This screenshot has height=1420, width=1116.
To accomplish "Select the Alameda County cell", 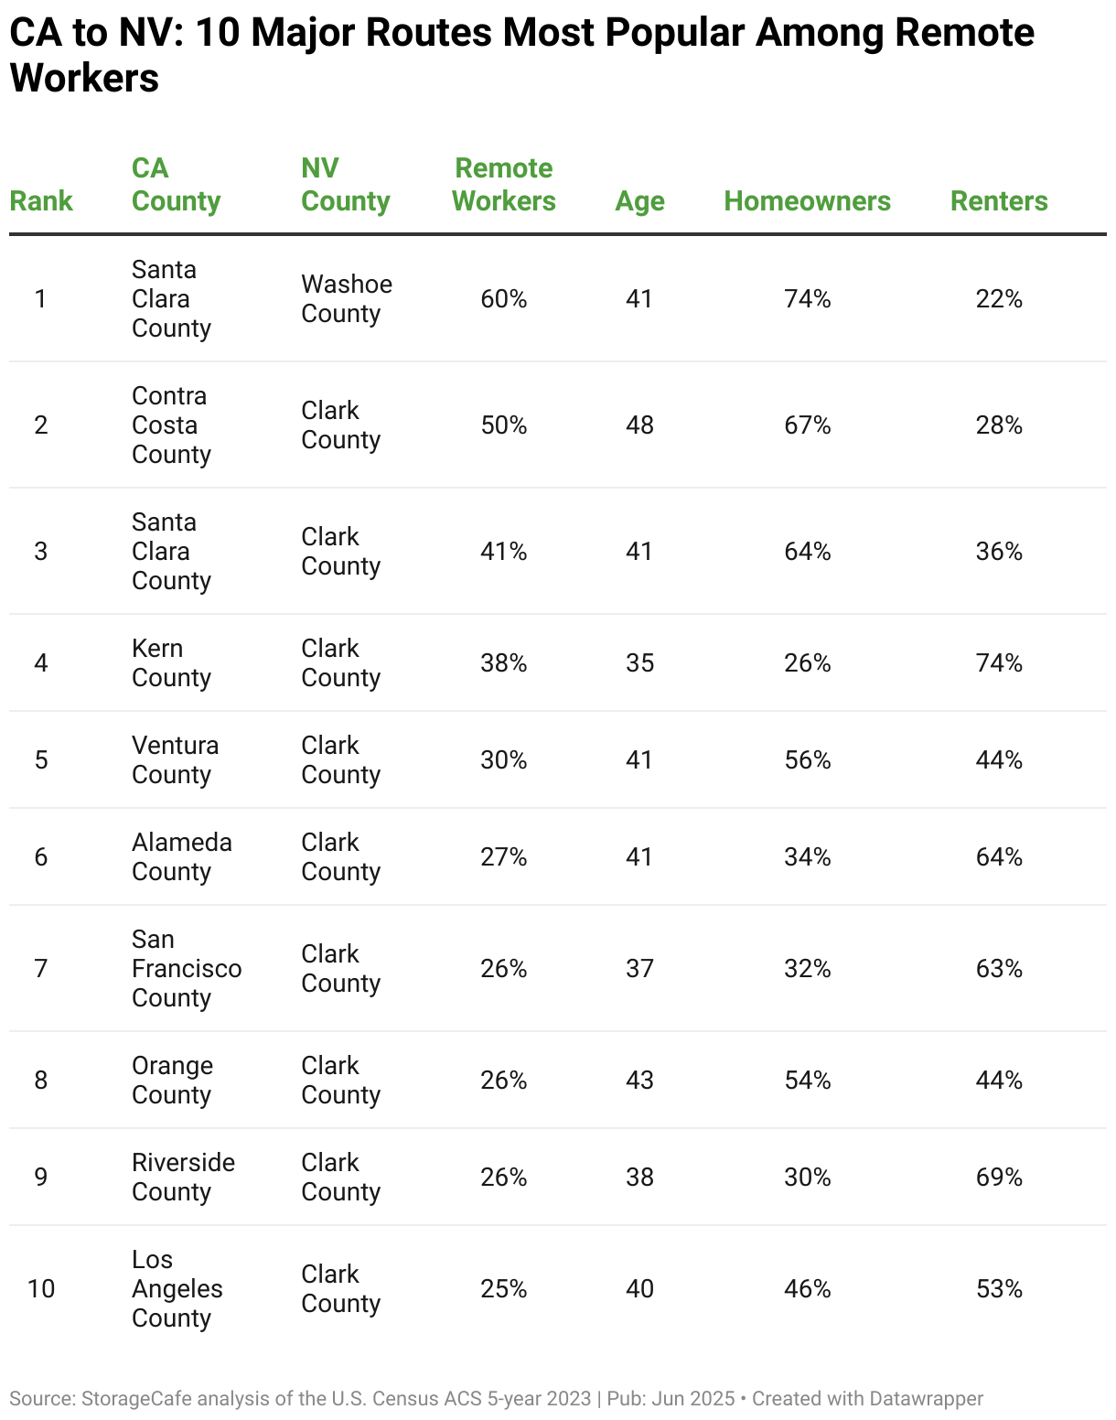I will pos(182,857).
